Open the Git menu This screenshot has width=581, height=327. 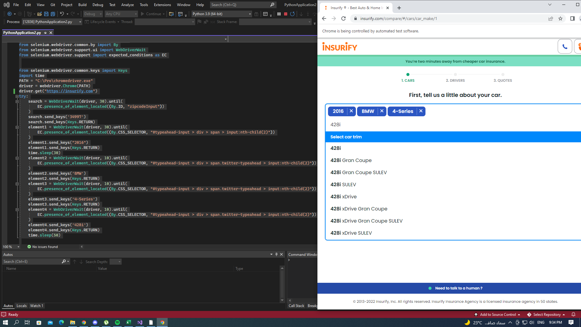coord(53,5)
